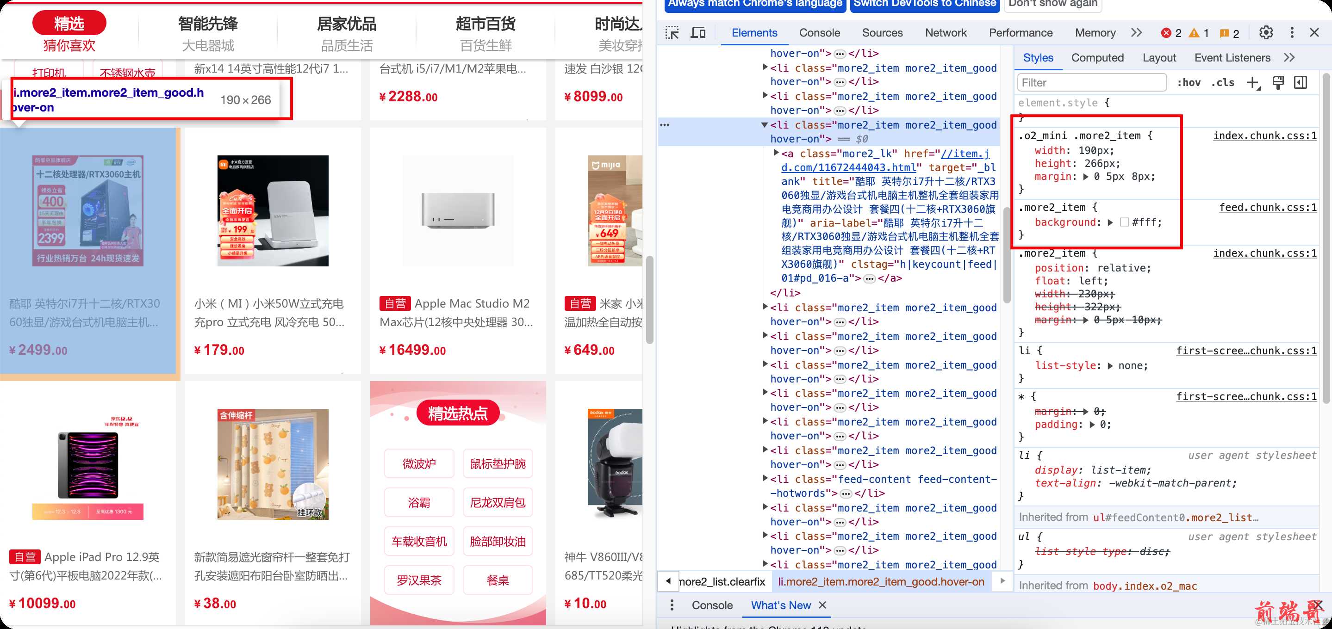Toggle the .cls class editor
Viewport: 1332px width, 629px height.
(1223, 83)
